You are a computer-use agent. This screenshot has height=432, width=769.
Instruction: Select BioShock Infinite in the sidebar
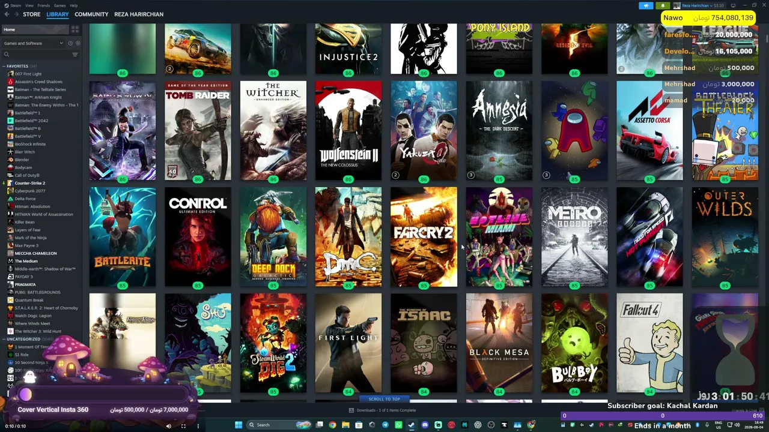30,144
